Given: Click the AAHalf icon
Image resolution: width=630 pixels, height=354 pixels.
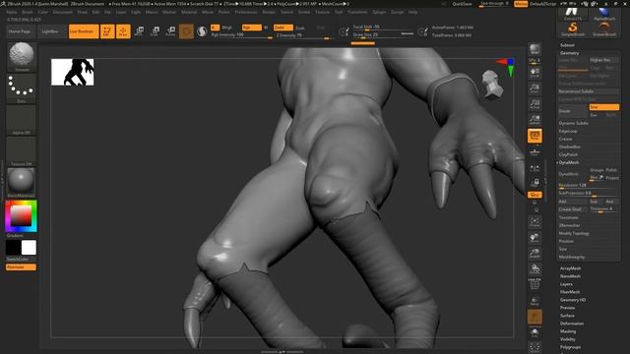Looking at the screenshot, I should coord(535,119).
